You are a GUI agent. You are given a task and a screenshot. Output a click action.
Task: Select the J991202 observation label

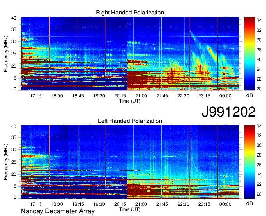[x=228, y=112]
